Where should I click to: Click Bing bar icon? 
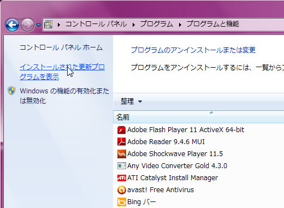click(x=121, y=202)
